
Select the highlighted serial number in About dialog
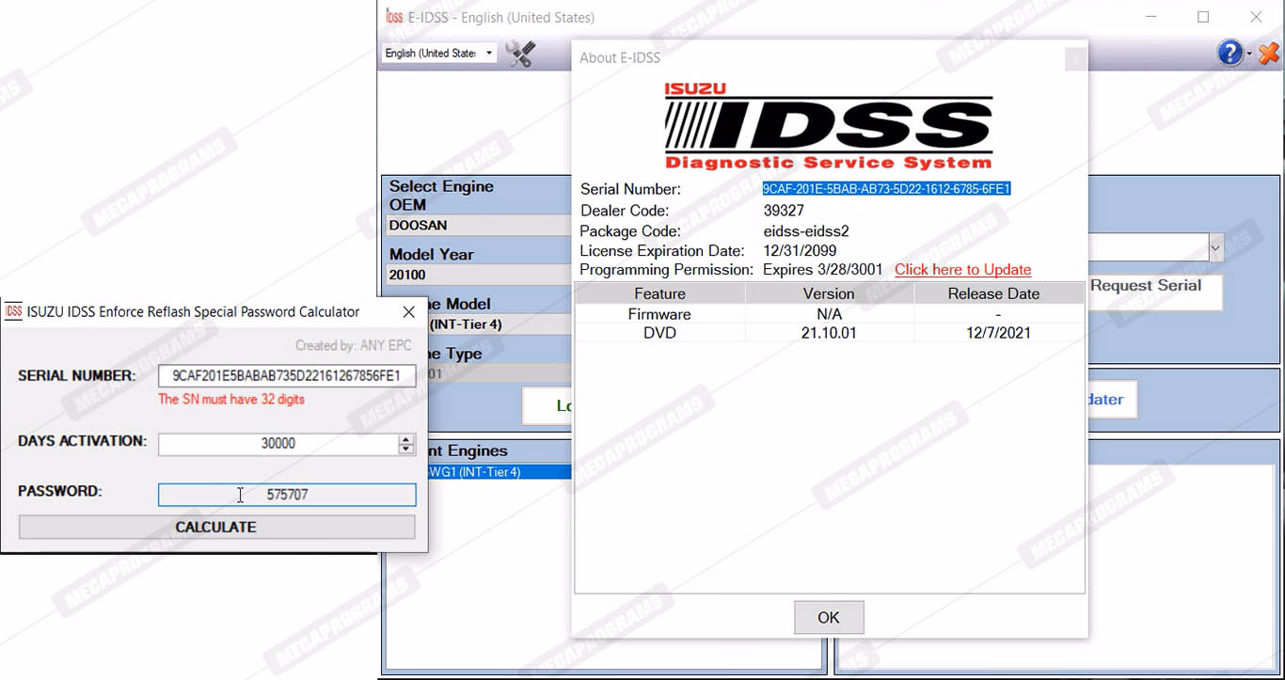pos(886,189)
